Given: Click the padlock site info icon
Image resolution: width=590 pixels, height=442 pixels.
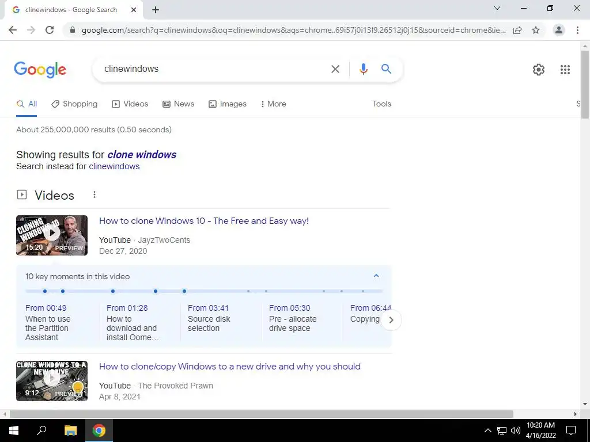Looking at the screenshot, I should tap(73, 30).
